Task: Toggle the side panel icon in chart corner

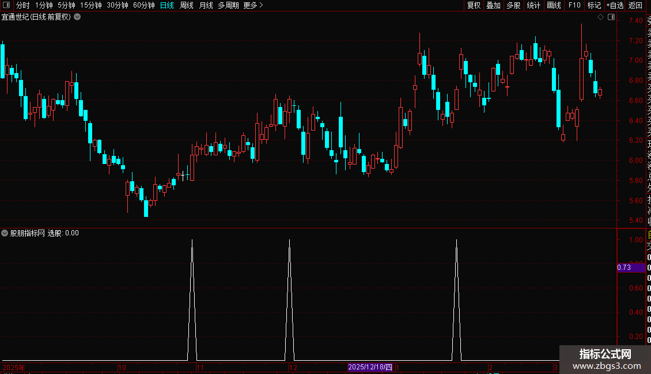Action: pos(611,17)
